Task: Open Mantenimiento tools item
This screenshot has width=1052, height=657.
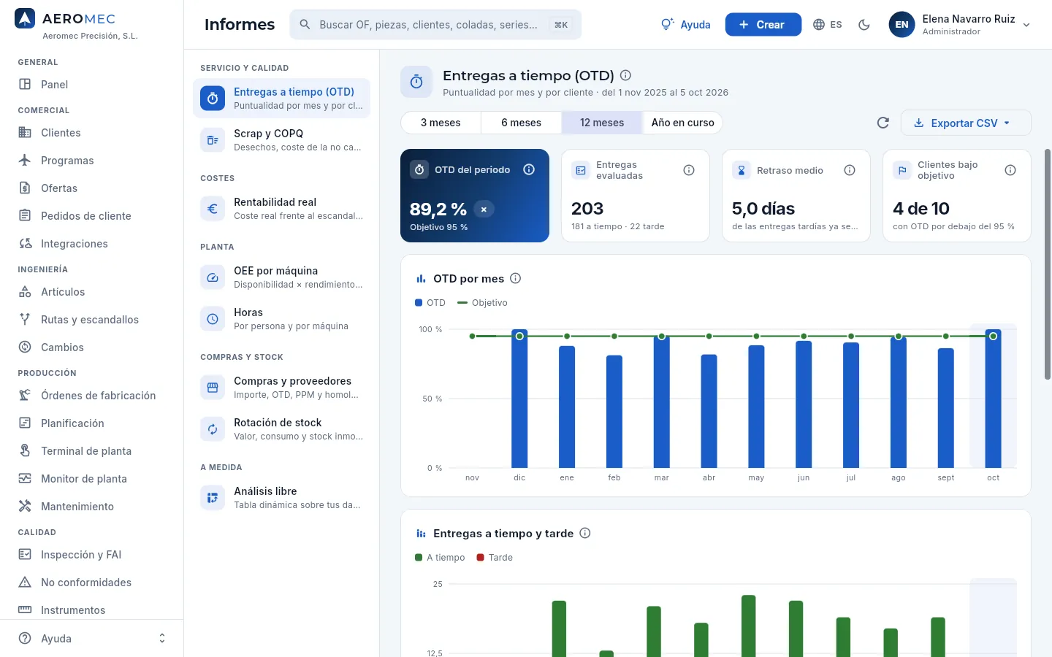Action: click(91, 507)
